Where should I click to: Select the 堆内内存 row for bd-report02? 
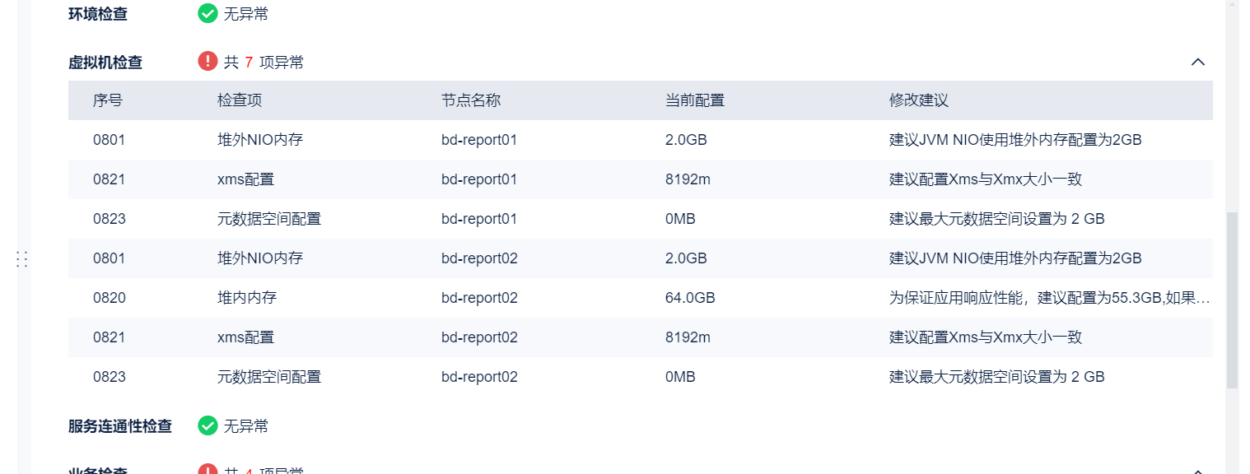tap(641, 298)
